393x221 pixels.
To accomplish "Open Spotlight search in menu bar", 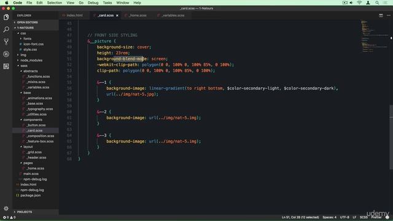I will click(377, 2).
